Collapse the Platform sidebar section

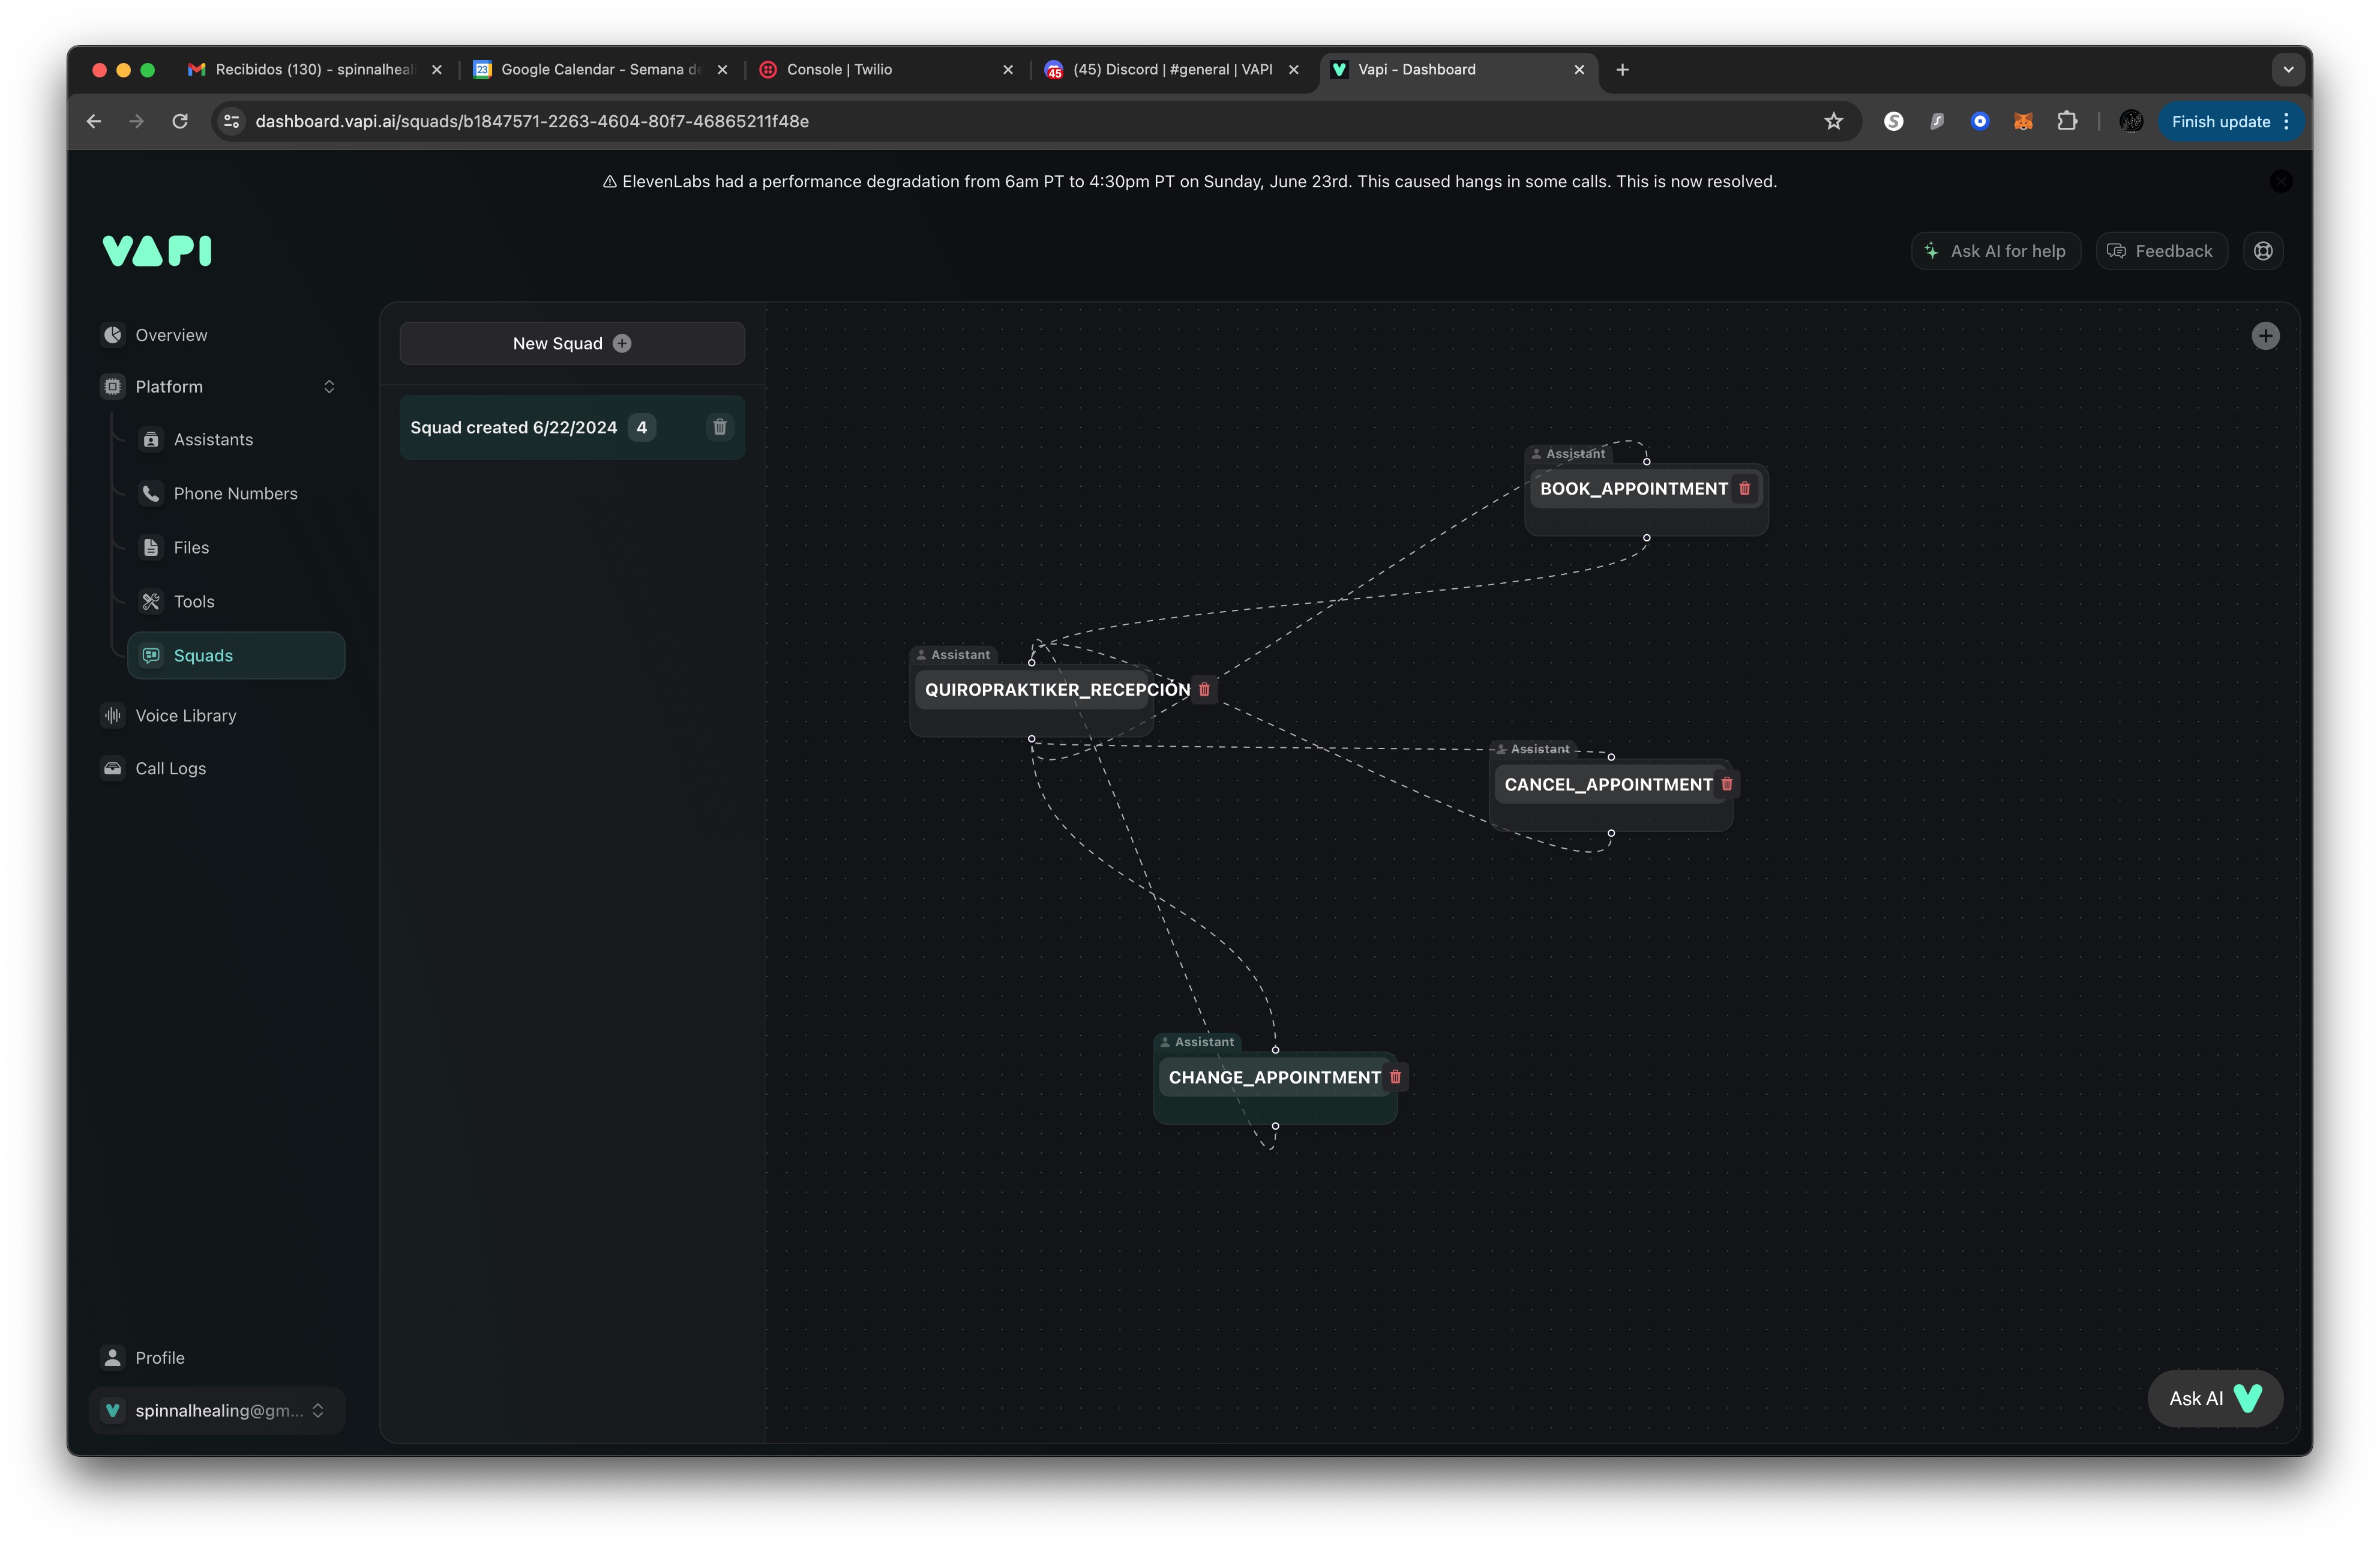point(328,387)
